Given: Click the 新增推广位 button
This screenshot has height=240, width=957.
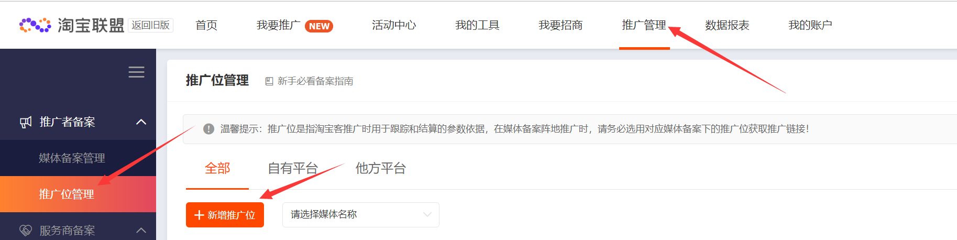Looking at the screenshot, I should click(x=225, y=215).
